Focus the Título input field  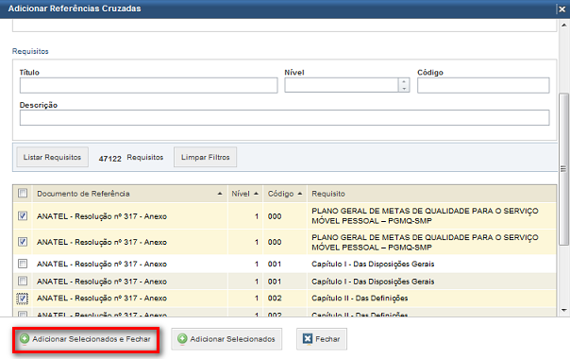(149, 86)
